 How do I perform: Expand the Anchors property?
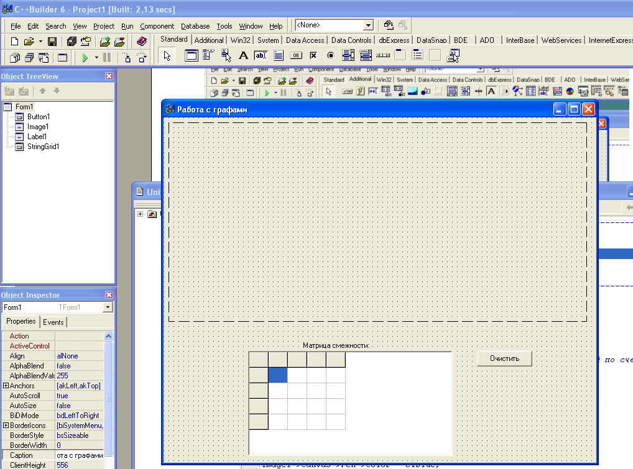click(6, 386)
